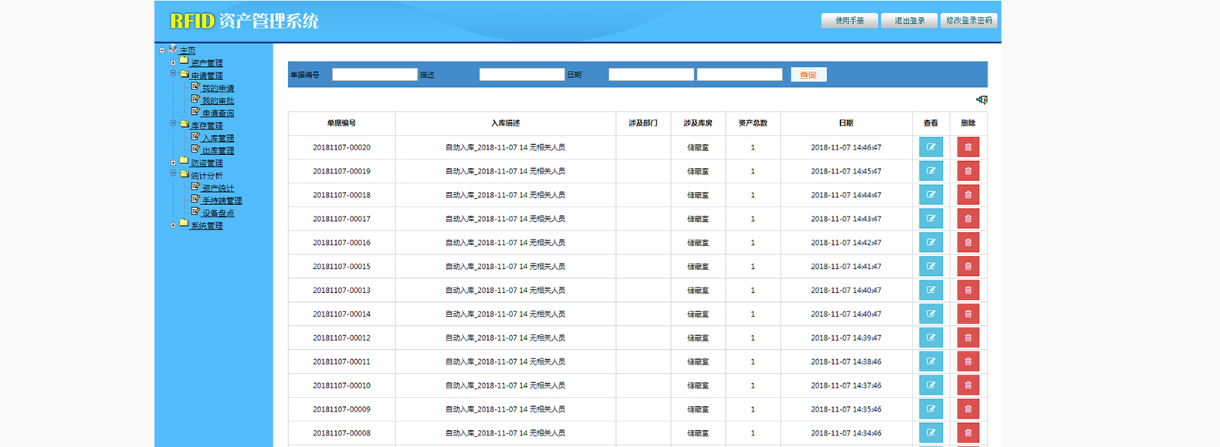Viewport: 1220px width, 447px height.
Task: Click the 查询 search button
Action: [808, 75]
